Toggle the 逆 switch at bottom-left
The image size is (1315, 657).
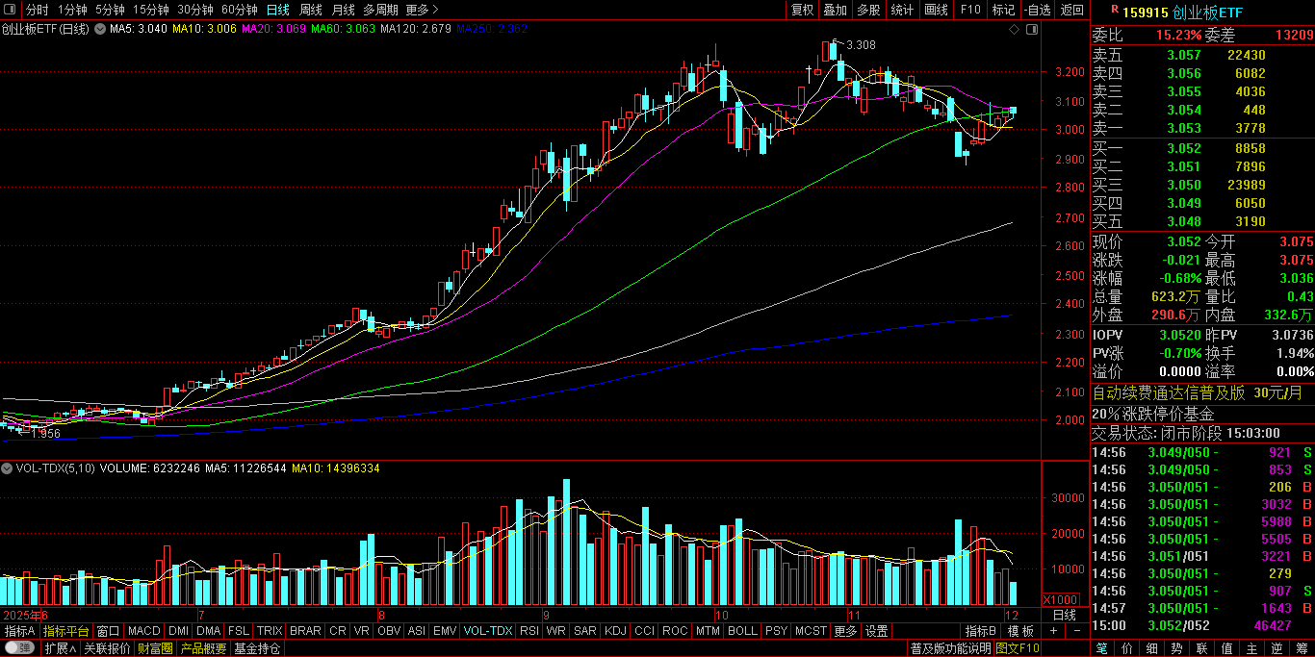click(19, 648)
